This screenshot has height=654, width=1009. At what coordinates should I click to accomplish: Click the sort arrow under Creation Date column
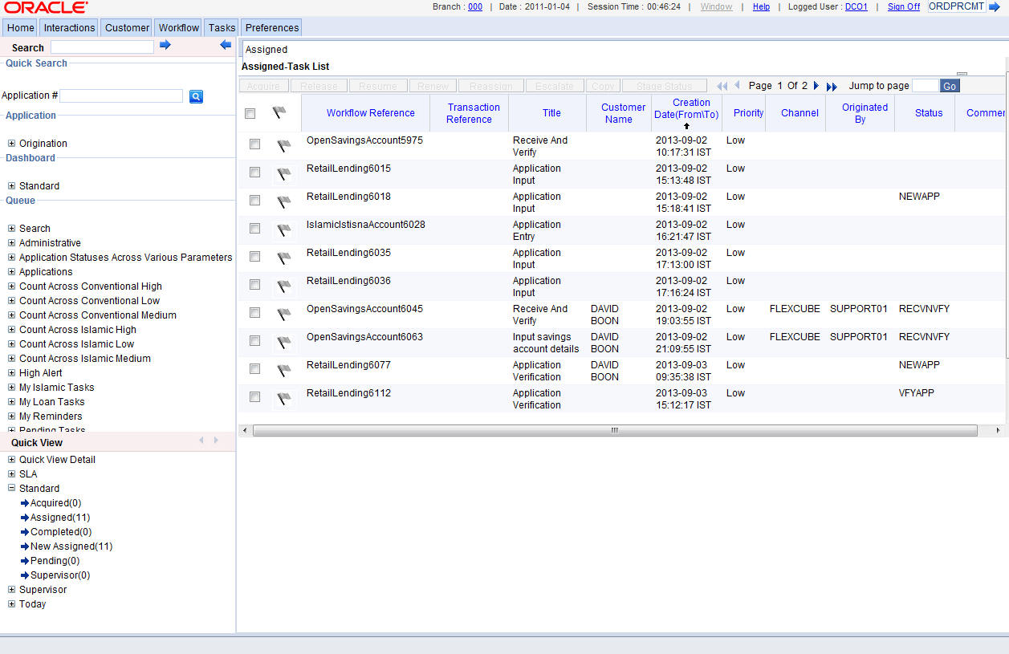(x=686, y=126)
